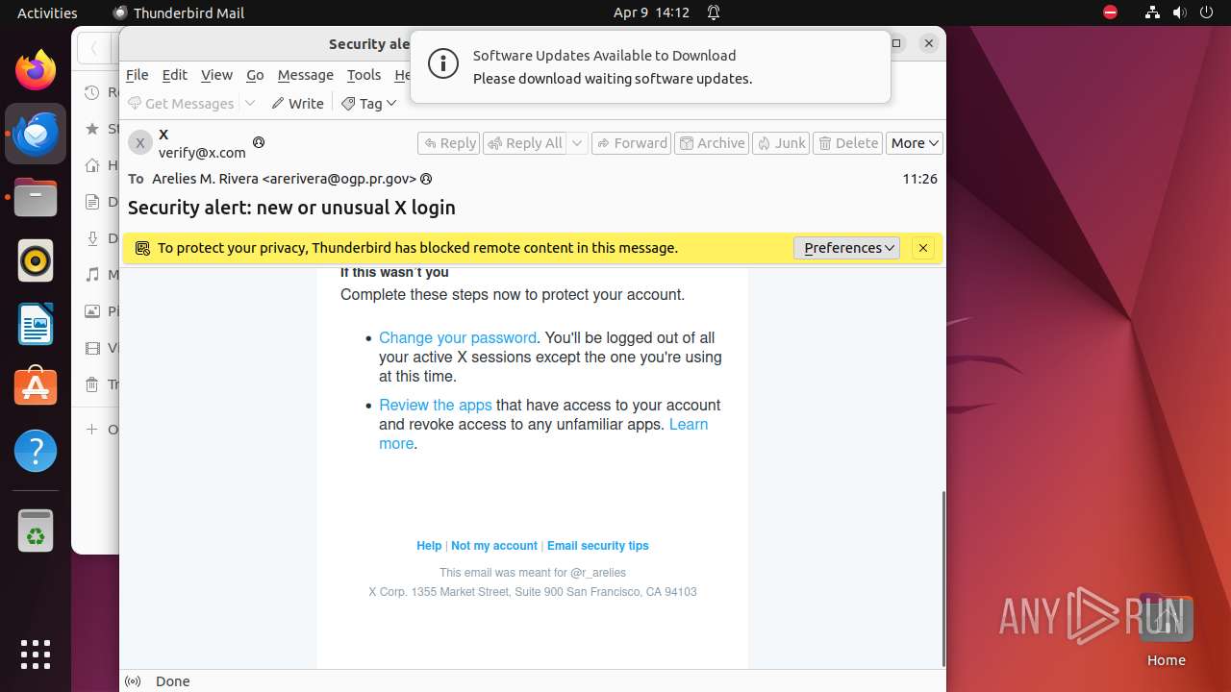Open the More actions dropdown
The image size is (1231, 692).
point(914,143)
